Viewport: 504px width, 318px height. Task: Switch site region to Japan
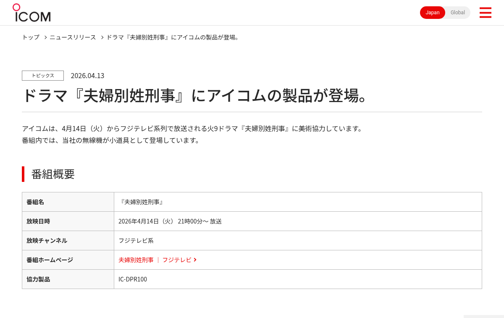pos(433,13)
